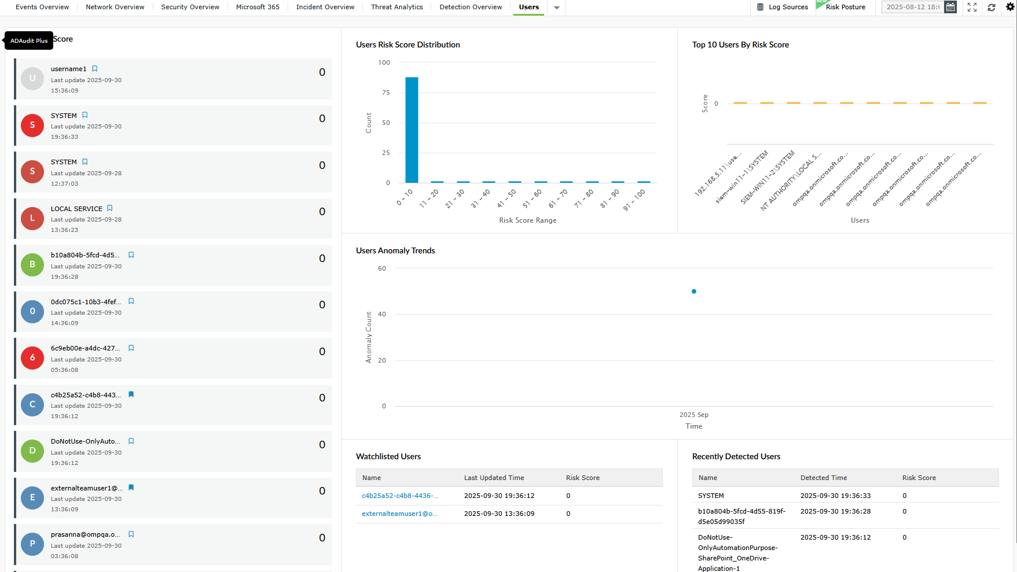Open the Risk Posture page
This screenshot has width=1017, height=572.
pyautogui.click(x=846, y=7)
